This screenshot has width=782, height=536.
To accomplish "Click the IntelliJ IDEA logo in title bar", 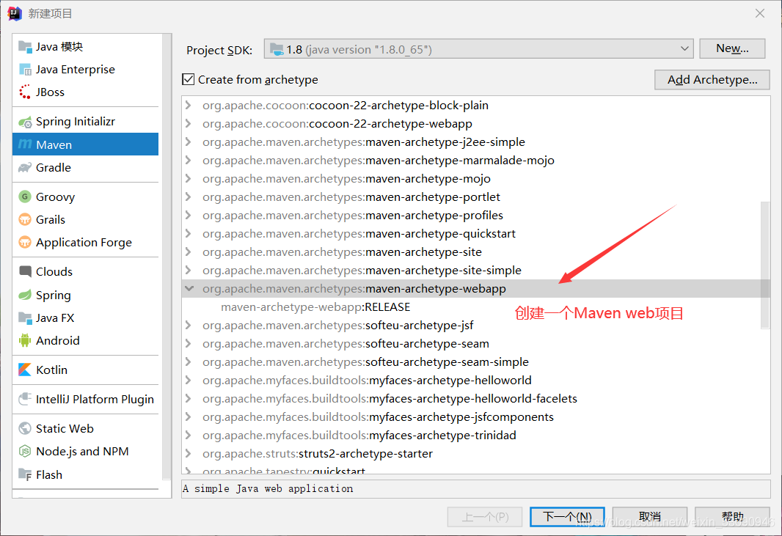I will click(x=15, y=13).
